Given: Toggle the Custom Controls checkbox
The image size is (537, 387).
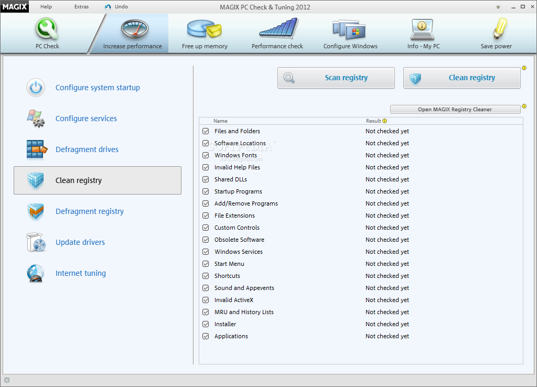Looking at the screenshot, I should [206, 228].
